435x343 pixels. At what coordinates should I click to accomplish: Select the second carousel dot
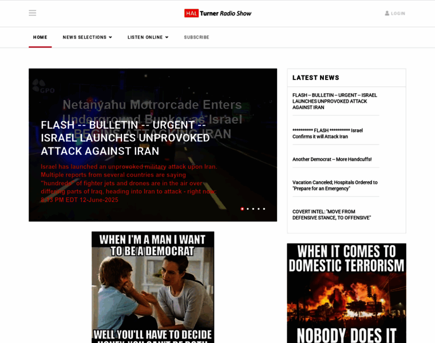[x=248, y=209]
